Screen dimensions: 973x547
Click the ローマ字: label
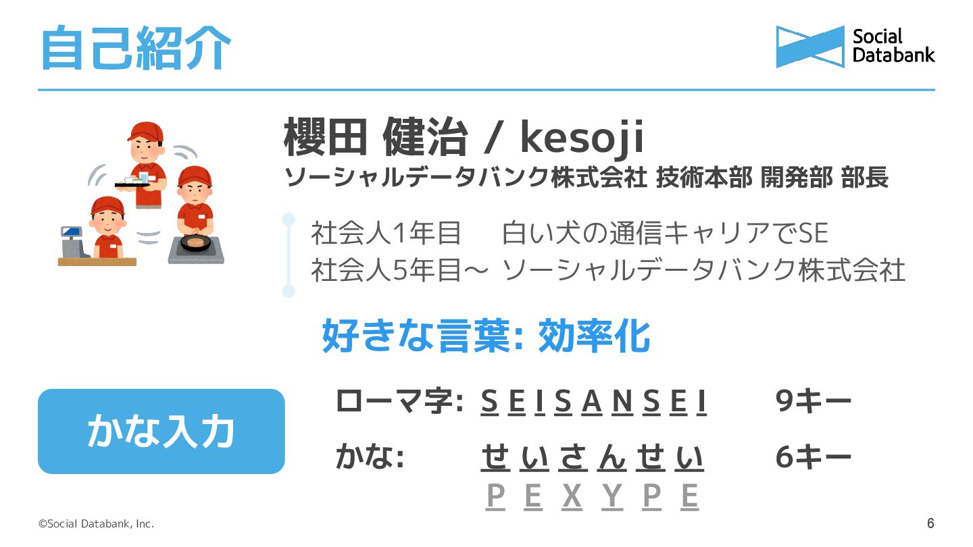click(x=399, y=402)
